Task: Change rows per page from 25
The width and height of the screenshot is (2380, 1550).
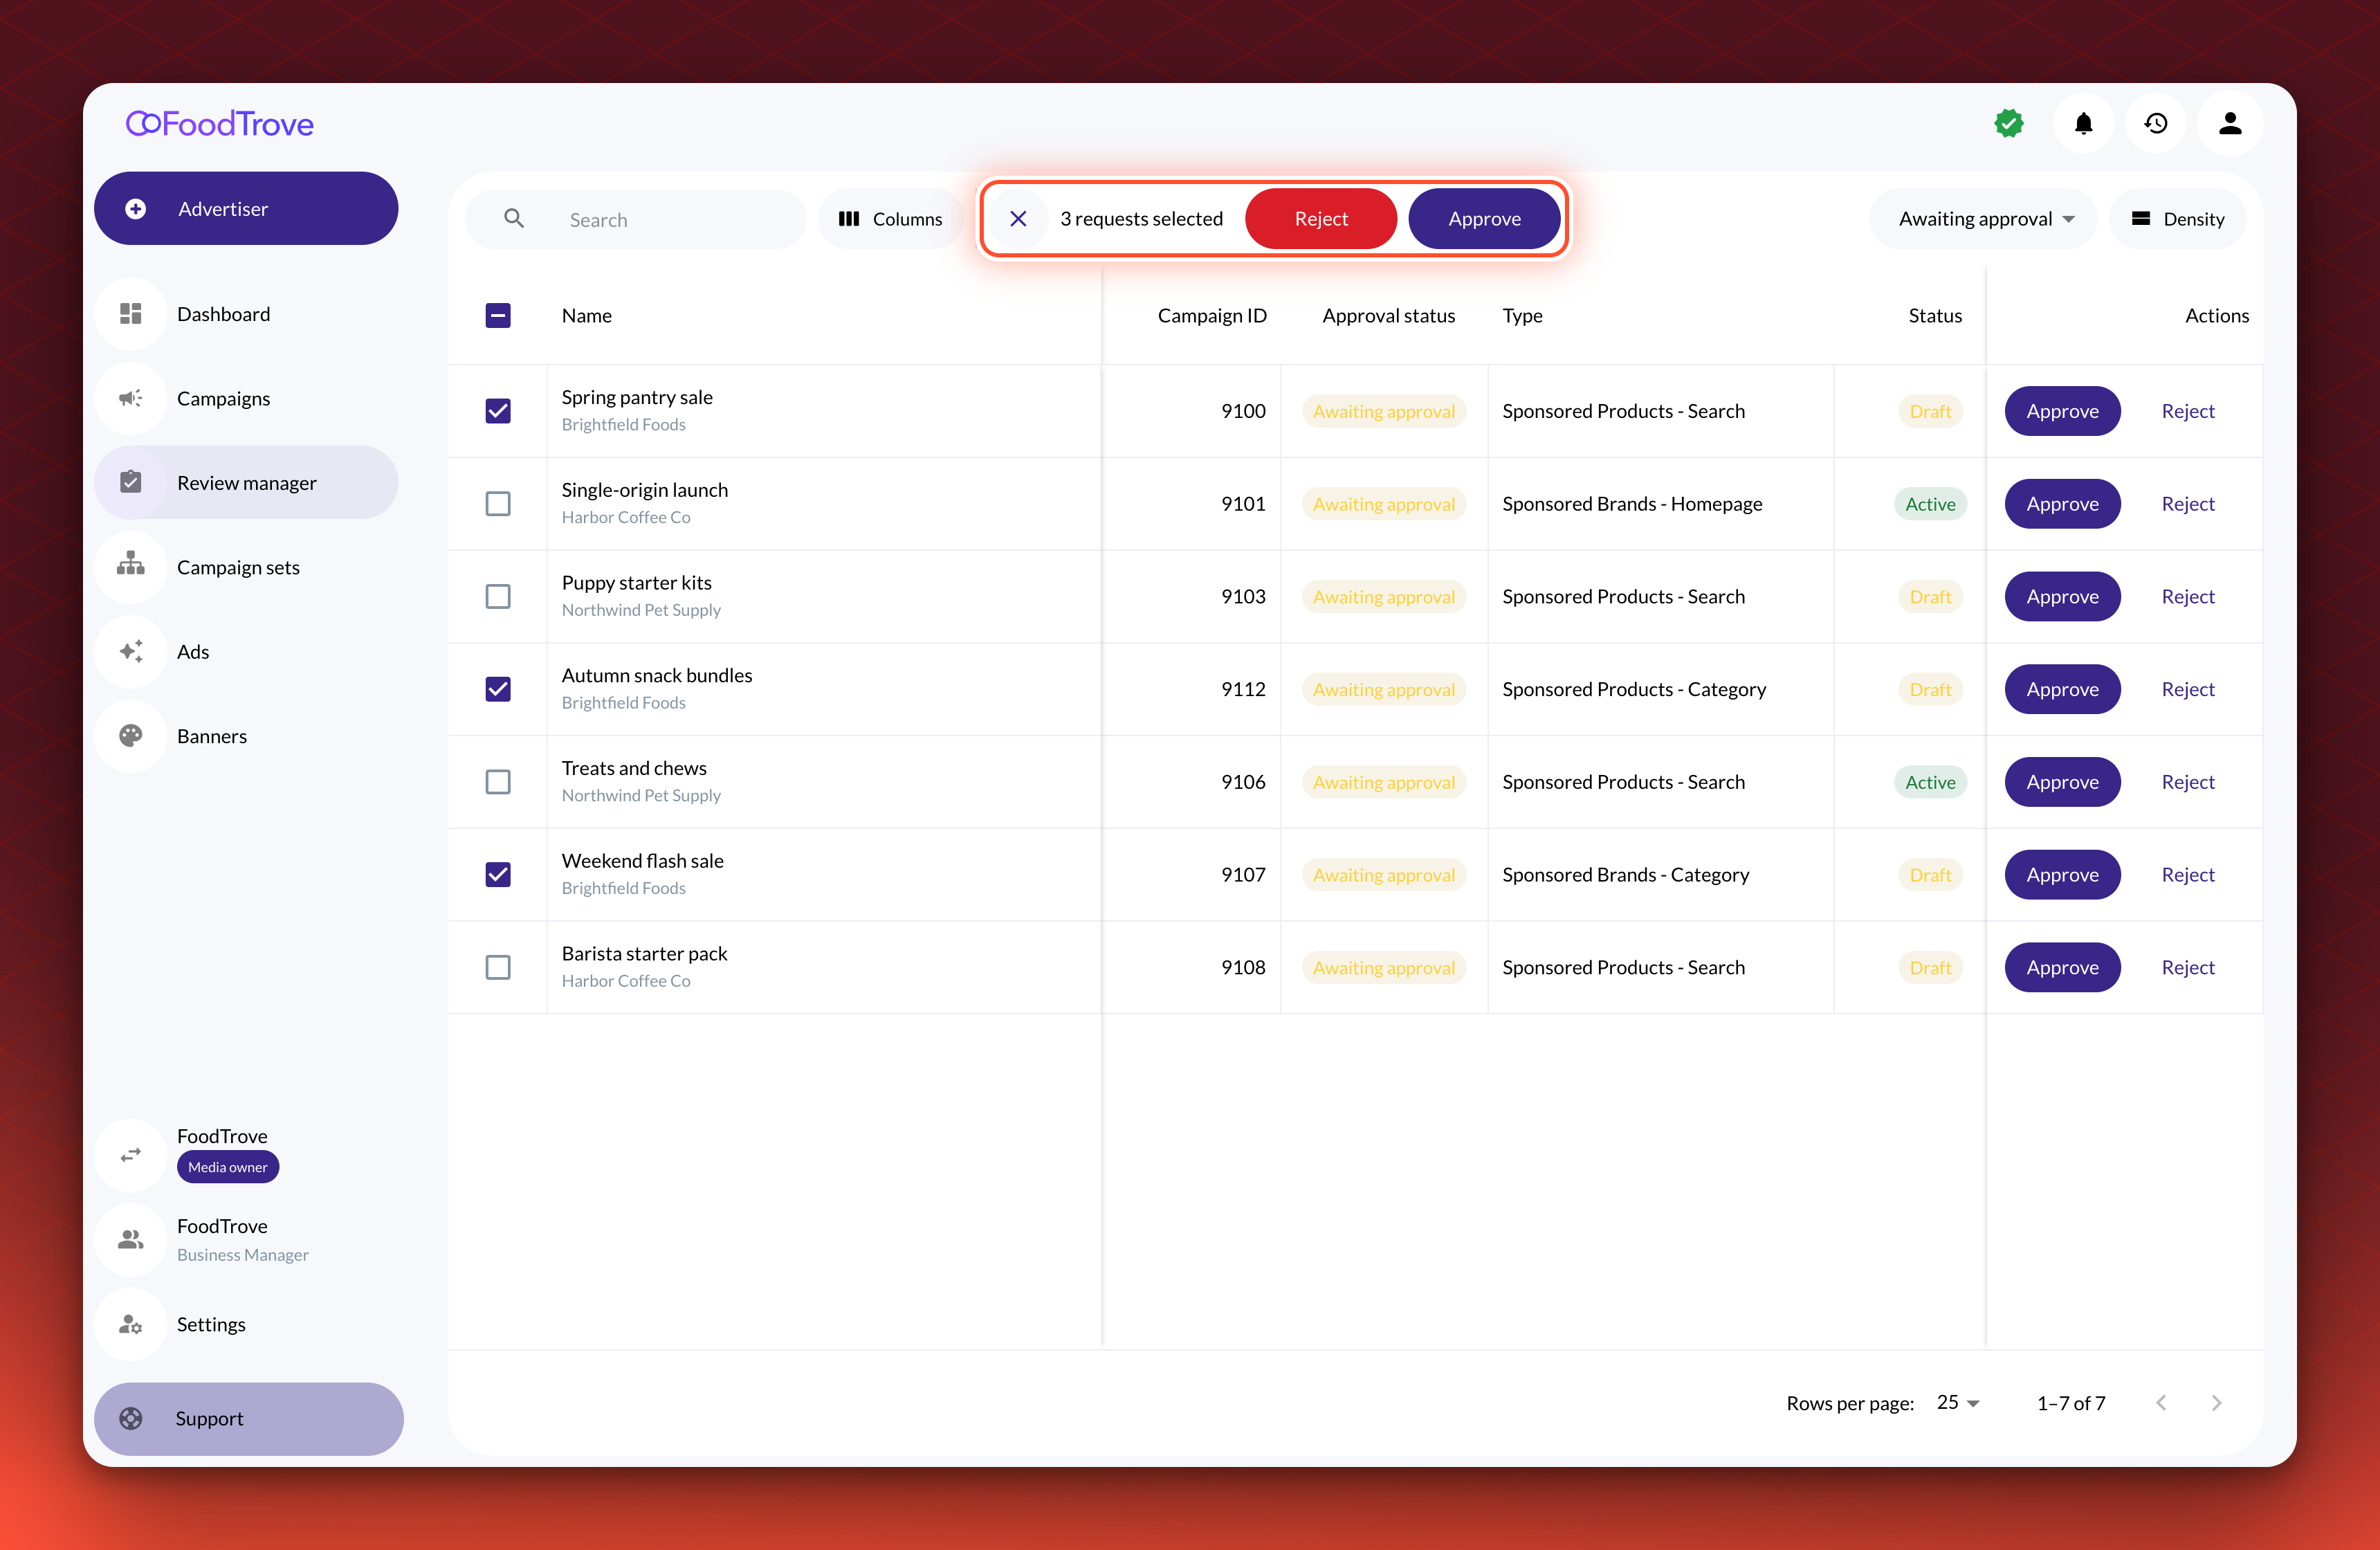Action: 1958,1402
